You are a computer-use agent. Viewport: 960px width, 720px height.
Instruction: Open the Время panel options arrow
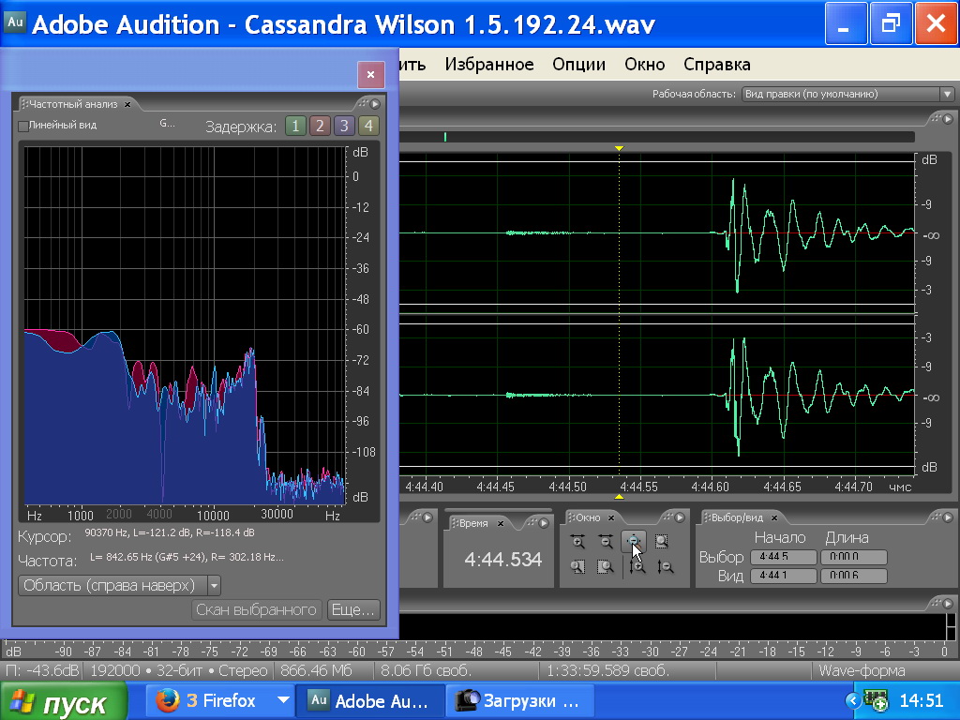tap(543, 523)
